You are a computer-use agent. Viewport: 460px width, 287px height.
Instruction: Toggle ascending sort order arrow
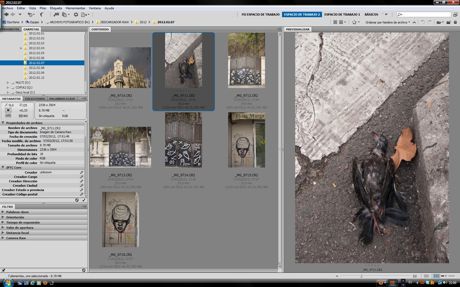[x=414, y=22]
